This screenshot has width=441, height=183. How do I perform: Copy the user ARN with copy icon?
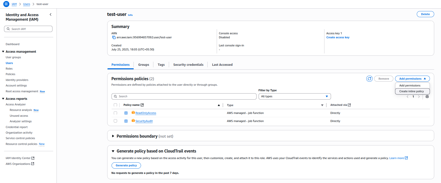(114, 38)
